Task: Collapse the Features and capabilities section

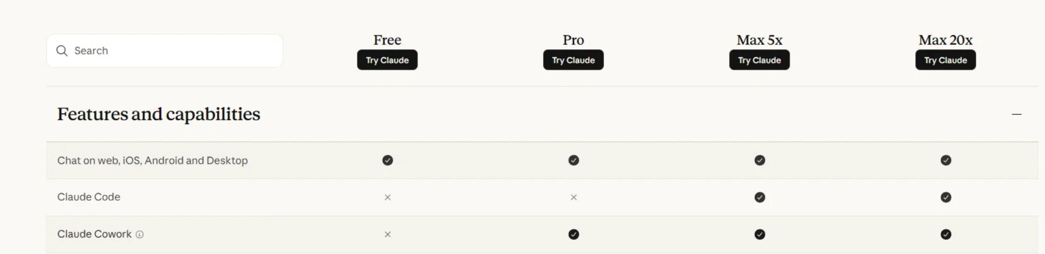Action: point(1016,114)
